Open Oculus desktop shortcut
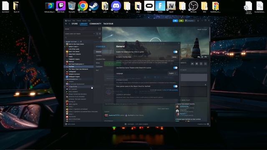The width and height of the screenshot is (267, 150). coord(149,7)
